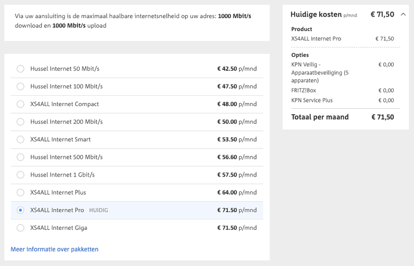Click the KPN Veilig Apparaatbeveiliging option

(320, 72)
